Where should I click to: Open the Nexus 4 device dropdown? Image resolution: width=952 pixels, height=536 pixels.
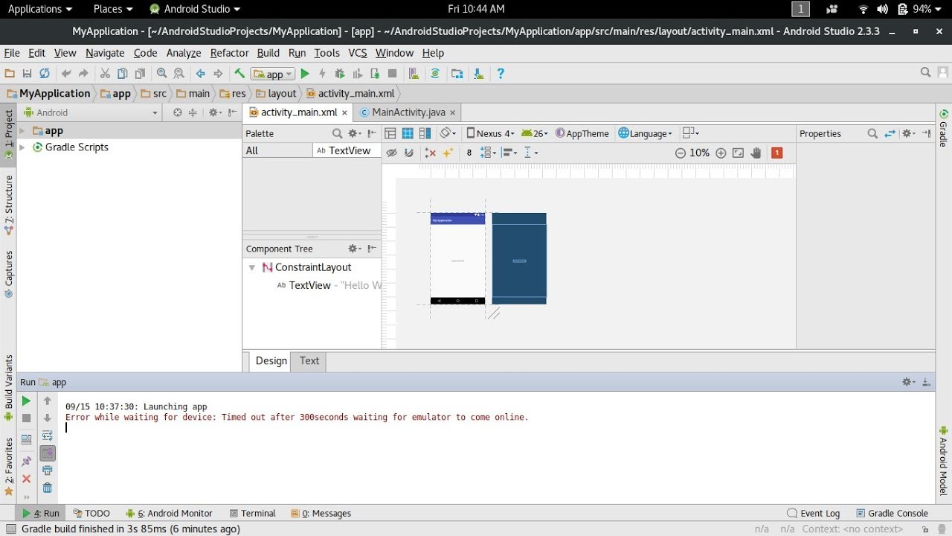490,133
